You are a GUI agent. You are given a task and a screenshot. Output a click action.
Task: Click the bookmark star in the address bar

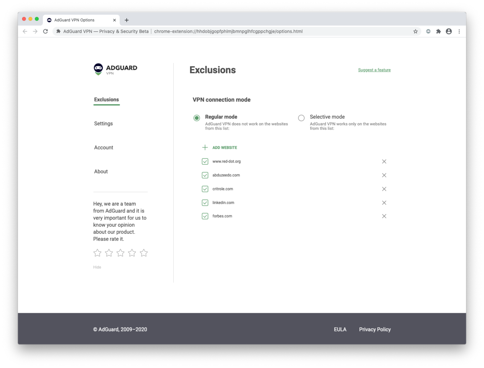[x=415, y=31]
